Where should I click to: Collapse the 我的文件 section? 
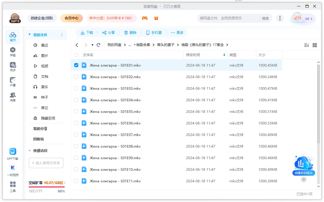(29, 34)
